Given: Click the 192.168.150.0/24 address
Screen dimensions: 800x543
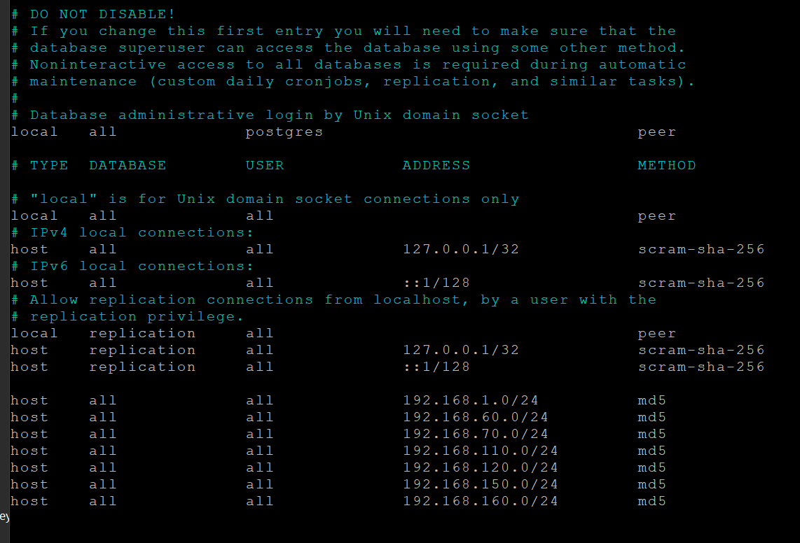Looking at the screenshot, I should (480, 485).
